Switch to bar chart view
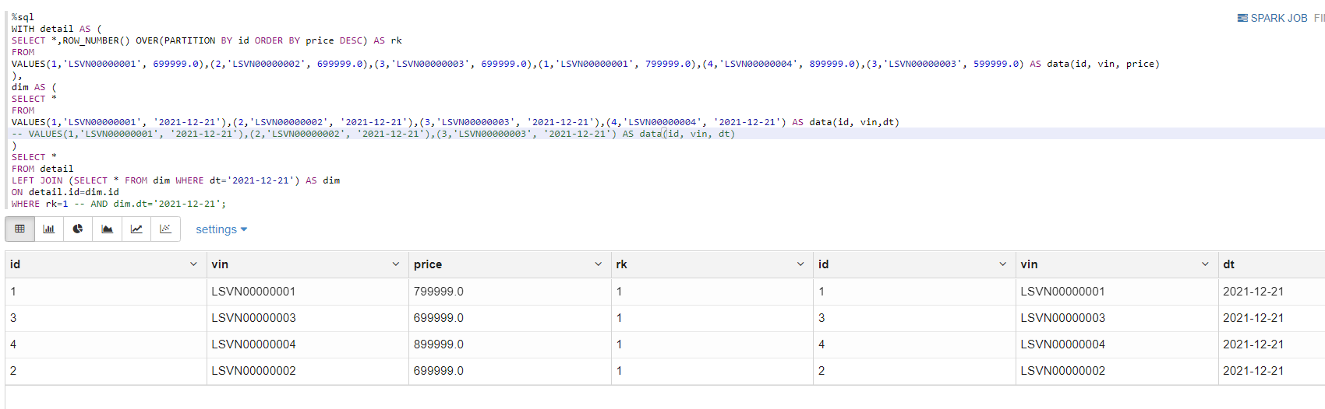The height and width of the screenshot is (409, 1325). click(x=49, y=229)
